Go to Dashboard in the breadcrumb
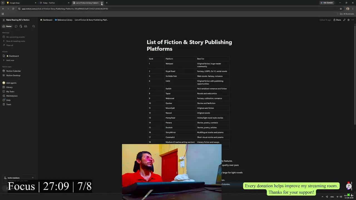The height and width of the screenshot is (200, 356). pos(46,20)
